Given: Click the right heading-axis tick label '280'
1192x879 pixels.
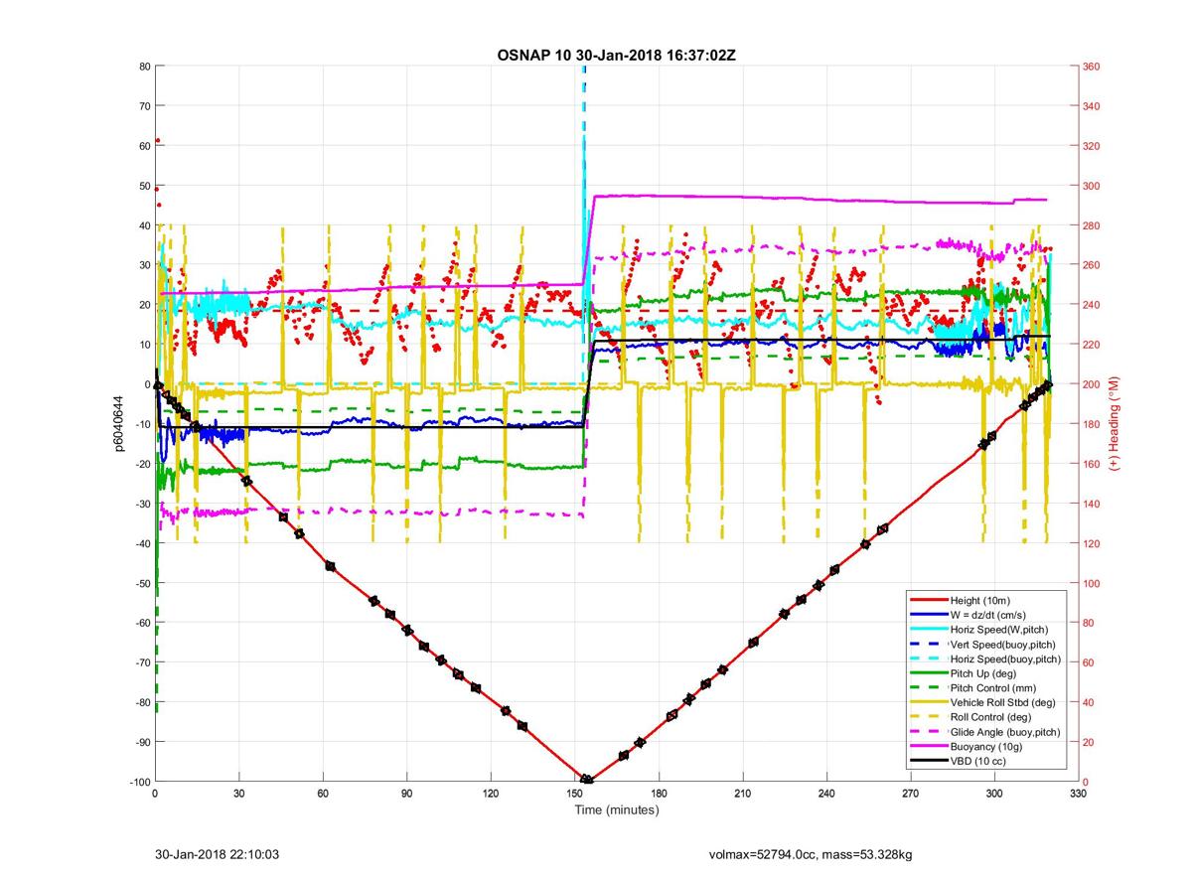Looking at the screenshot, I should pyautogui.click(x=1092, y=225).
